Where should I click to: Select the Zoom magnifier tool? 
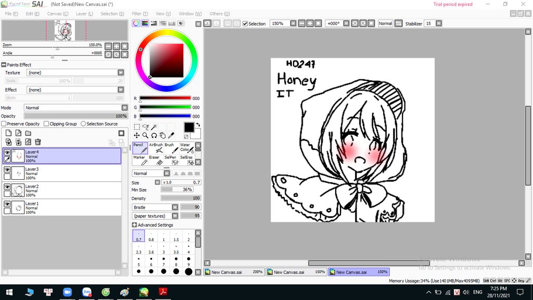pos(146,135)
